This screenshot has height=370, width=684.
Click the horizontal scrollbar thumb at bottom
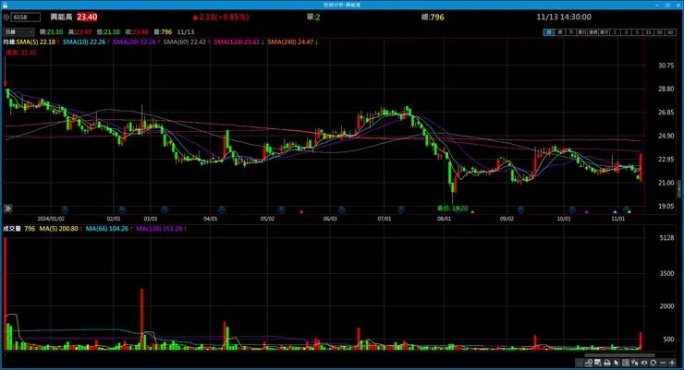619,355
